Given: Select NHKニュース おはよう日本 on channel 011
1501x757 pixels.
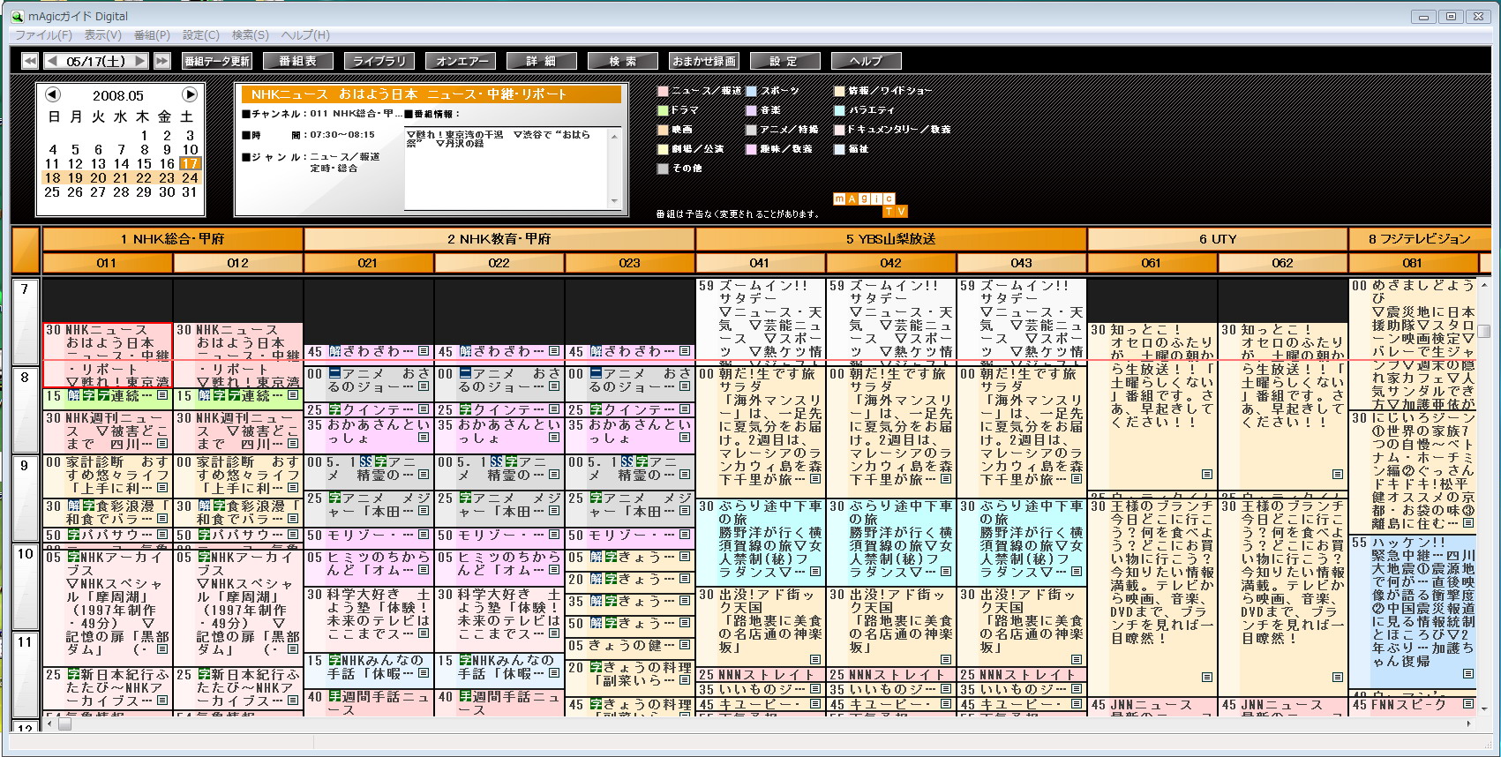Looking at the screenshot, I should [x=108, y=356].
